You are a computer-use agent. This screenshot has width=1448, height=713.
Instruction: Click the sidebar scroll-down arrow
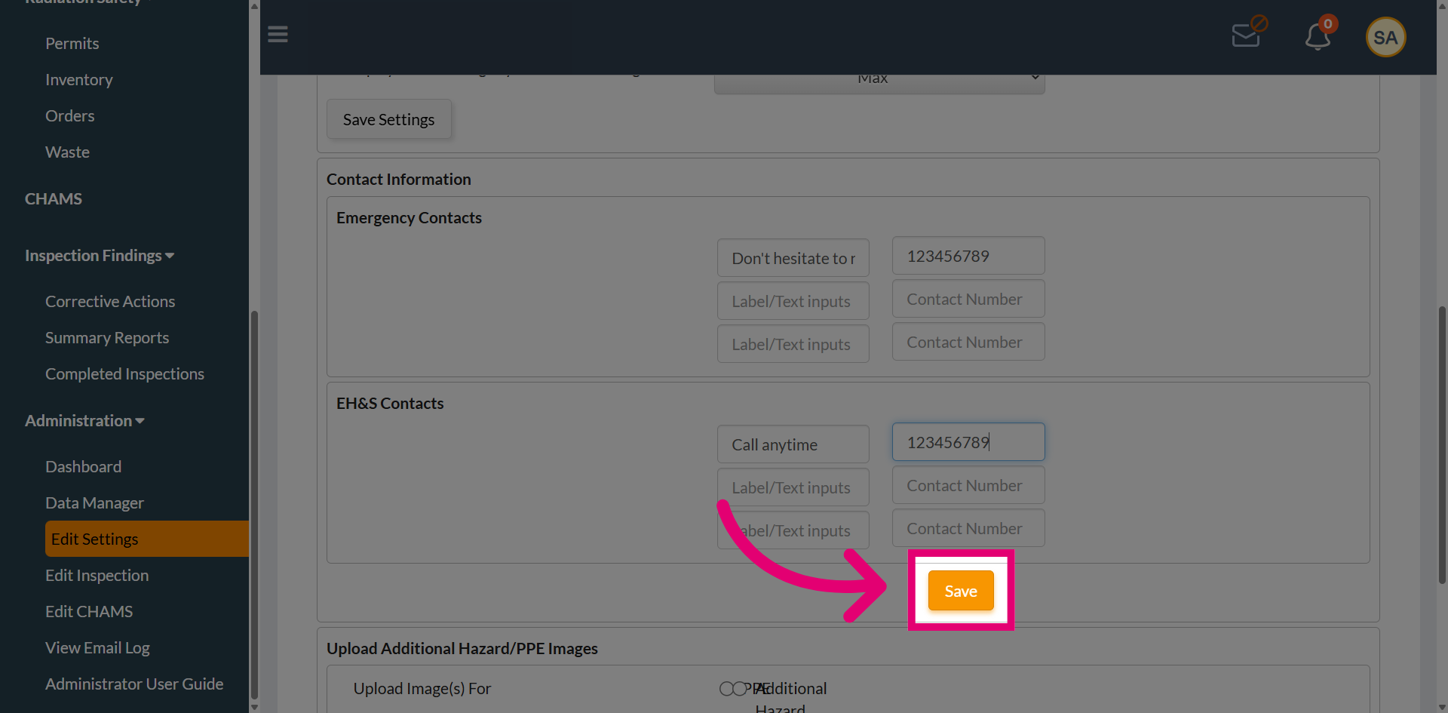pyautogui.click(x=254, y=707)
